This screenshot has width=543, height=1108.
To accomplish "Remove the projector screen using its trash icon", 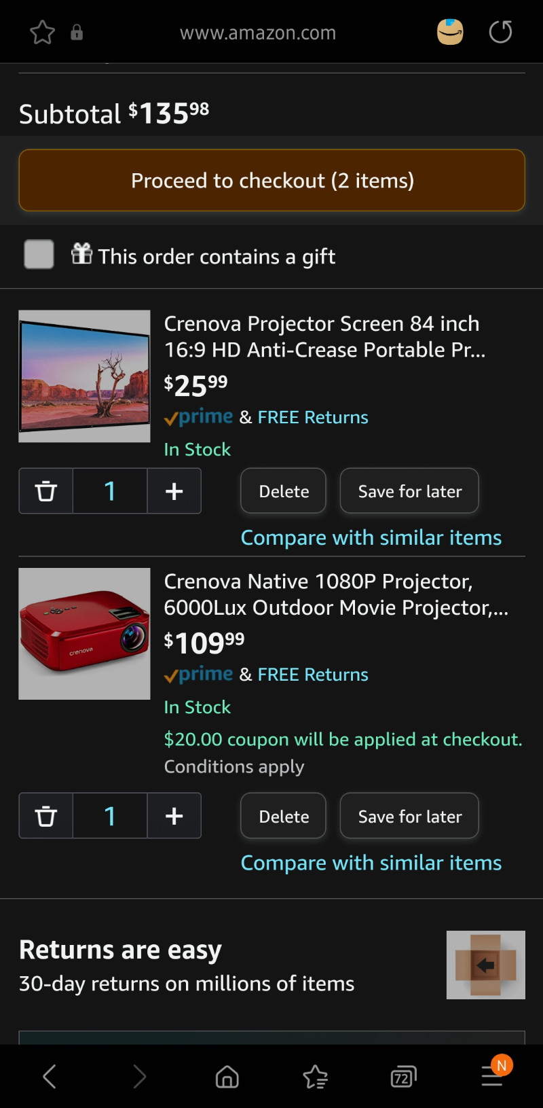I will coord(46,490).
